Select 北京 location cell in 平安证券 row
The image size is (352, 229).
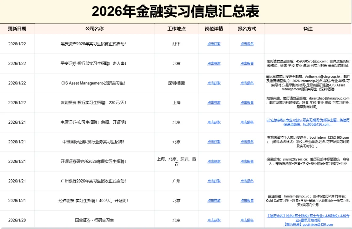click(176, 64)
